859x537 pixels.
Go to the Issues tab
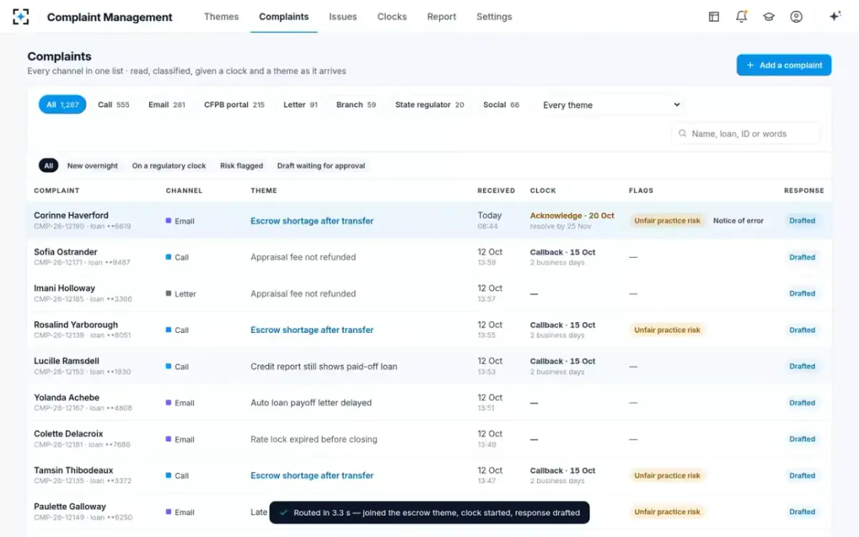coord(343,16)
